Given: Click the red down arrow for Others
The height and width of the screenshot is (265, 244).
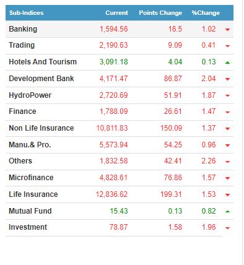Looking at the screenshot, I should 227,162.
